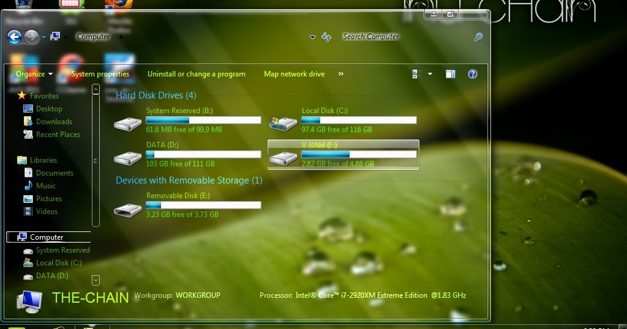
Task: Open the view options dropdown arrow
Action: [430, 74]
